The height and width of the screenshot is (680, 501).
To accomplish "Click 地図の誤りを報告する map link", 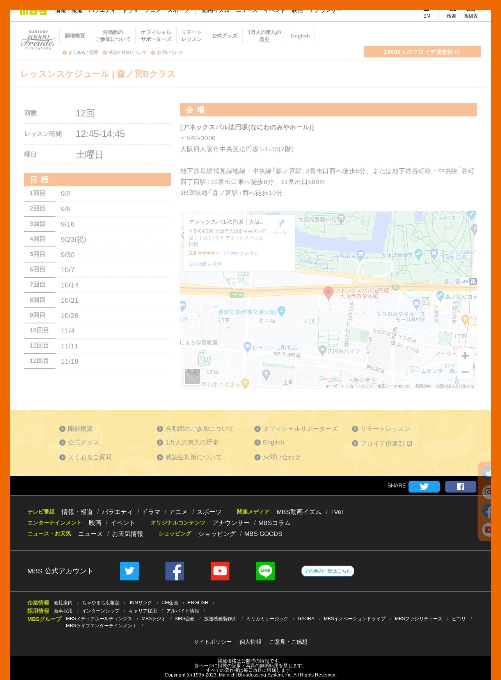I will point(455,386).
